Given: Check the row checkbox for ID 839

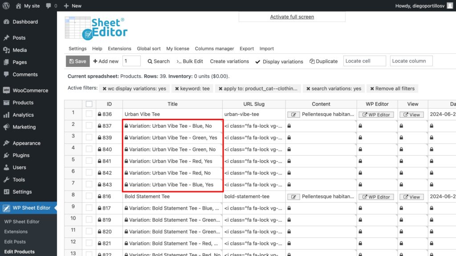Looking at the screenshot, I should (x=89, y=137).
